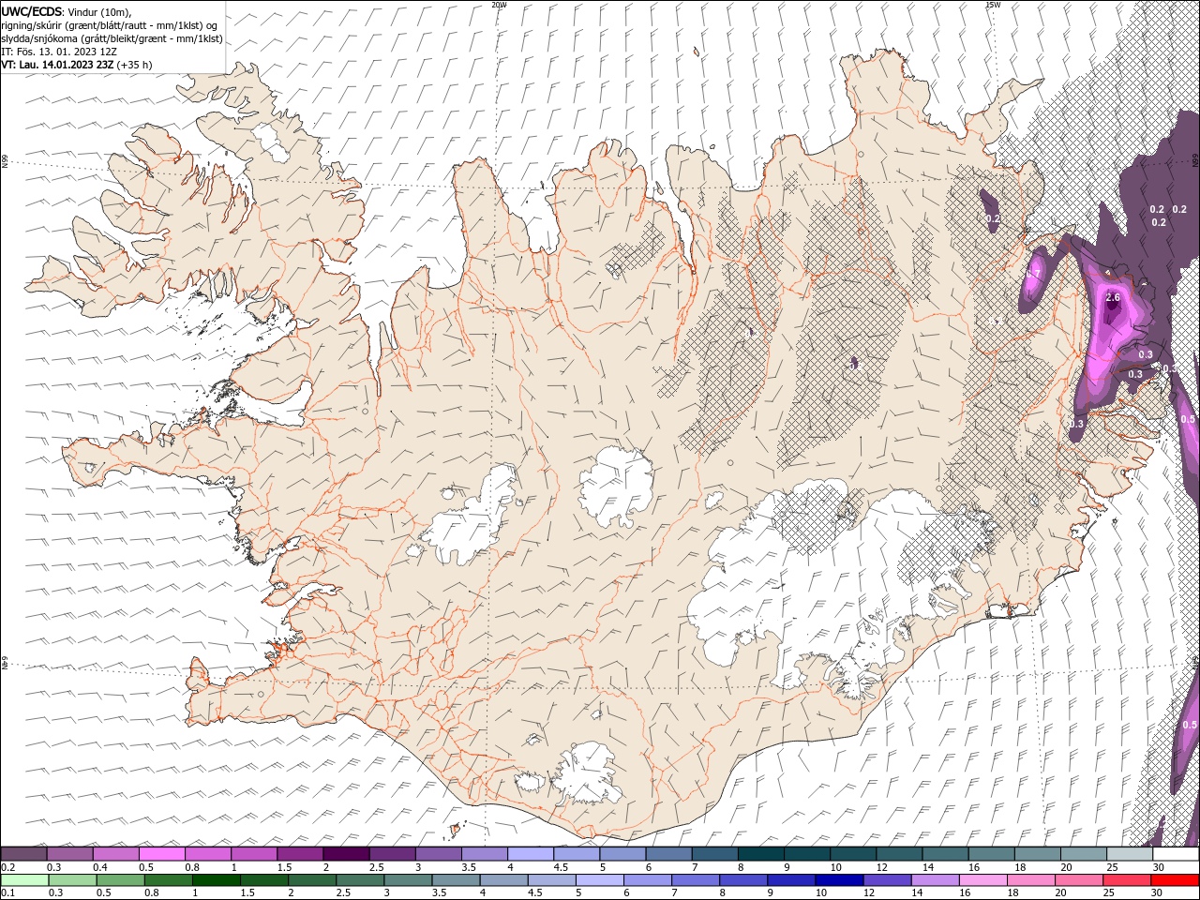
Task: Click the '0.1' label under lower legend
Action: point(7,892)
